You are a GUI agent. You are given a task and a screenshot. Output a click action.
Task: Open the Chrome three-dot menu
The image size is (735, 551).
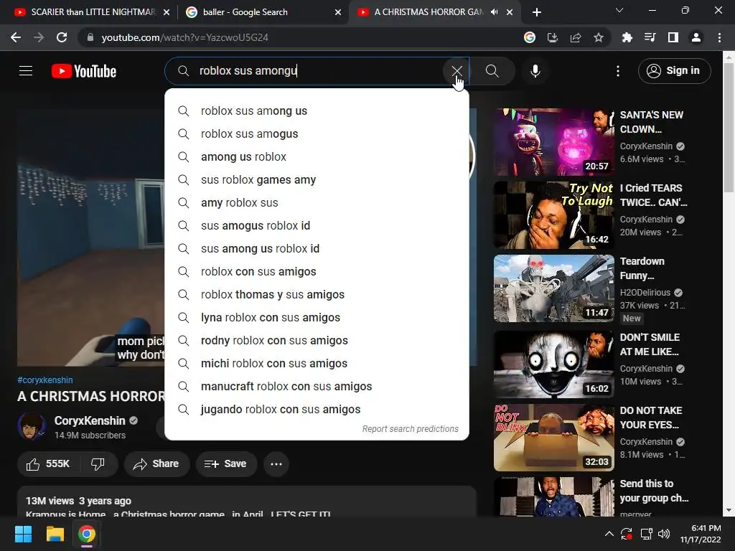[719, 37]
